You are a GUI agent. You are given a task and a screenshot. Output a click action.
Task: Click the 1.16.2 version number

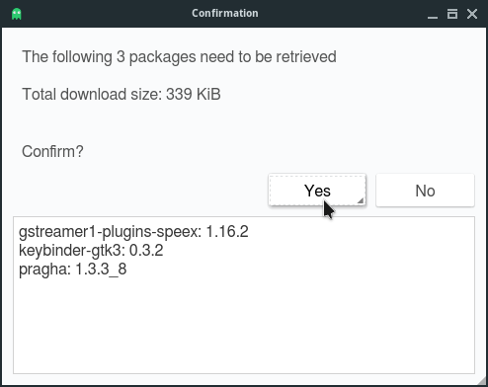click(x=227, y=232)
